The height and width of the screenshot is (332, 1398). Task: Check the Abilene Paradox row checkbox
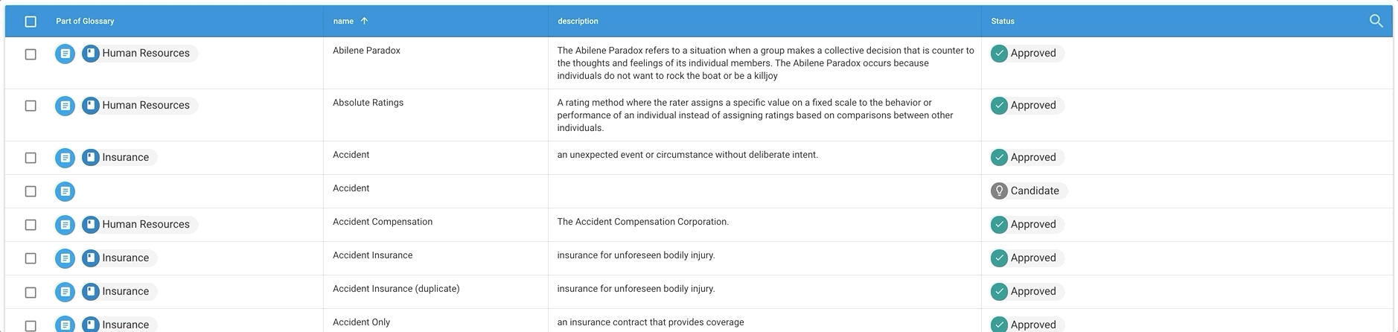[31, 54]
